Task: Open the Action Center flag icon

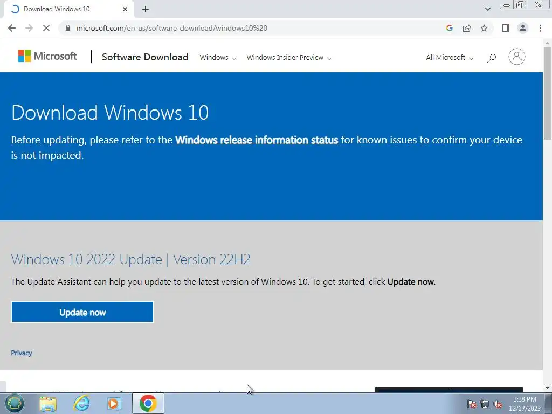Action: (471, 404)
